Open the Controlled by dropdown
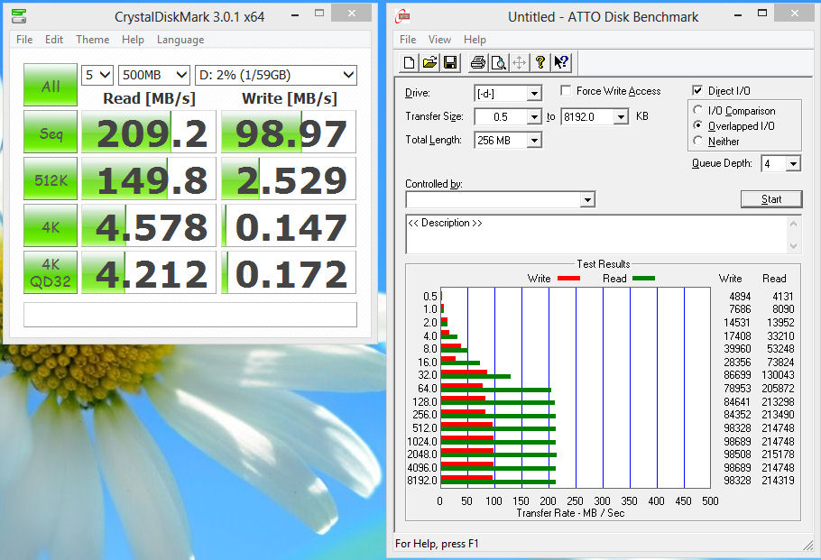 pyautogui.click(x=587, y=199)
